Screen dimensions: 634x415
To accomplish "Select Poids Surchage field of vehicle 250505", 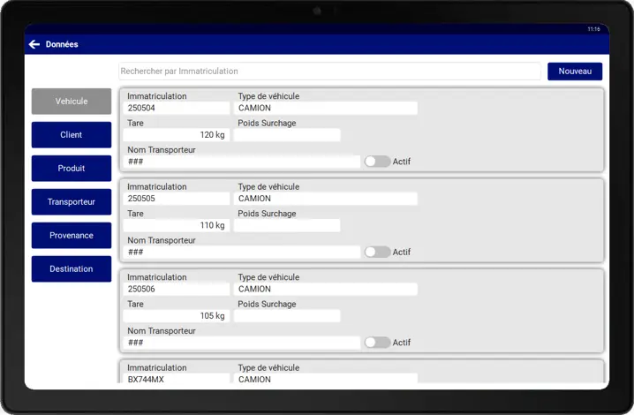I will point(287,226).
